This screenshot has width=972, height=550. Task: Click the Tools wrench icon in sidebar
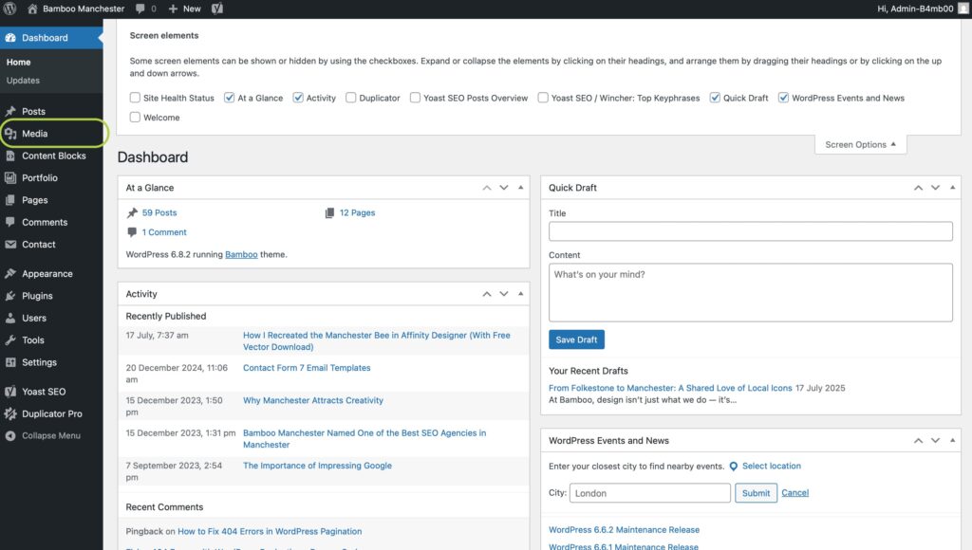10,340
